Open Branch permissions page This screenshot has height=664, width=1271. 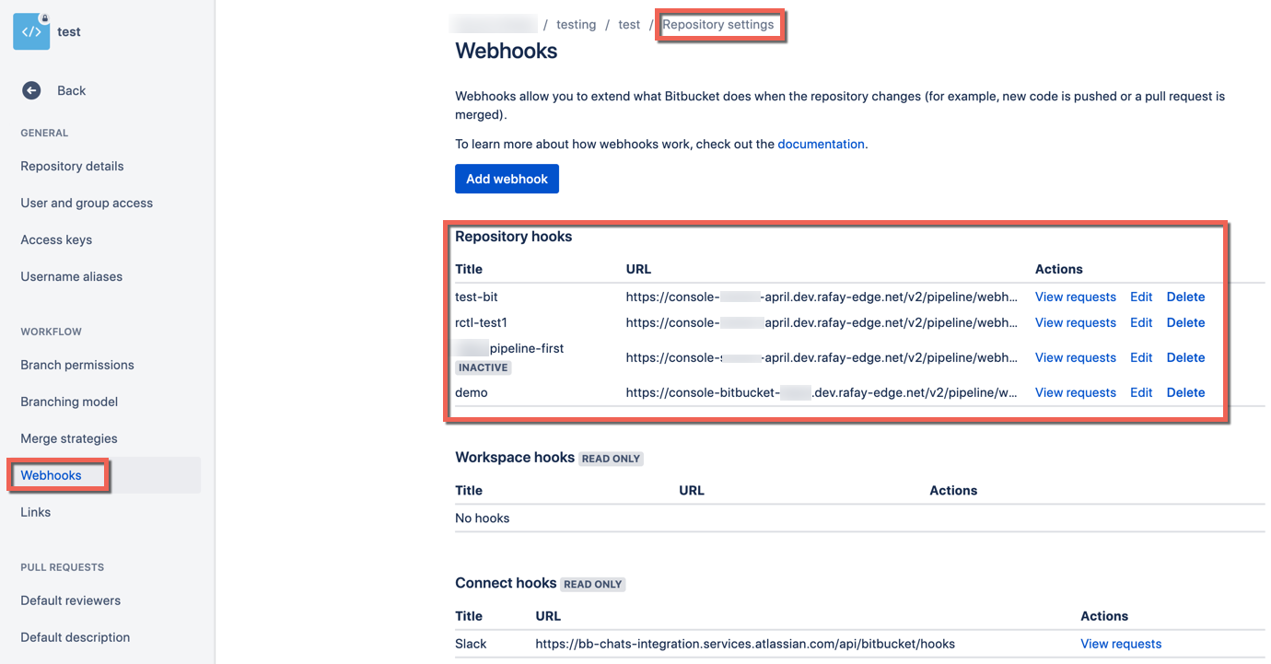point(77,365)
